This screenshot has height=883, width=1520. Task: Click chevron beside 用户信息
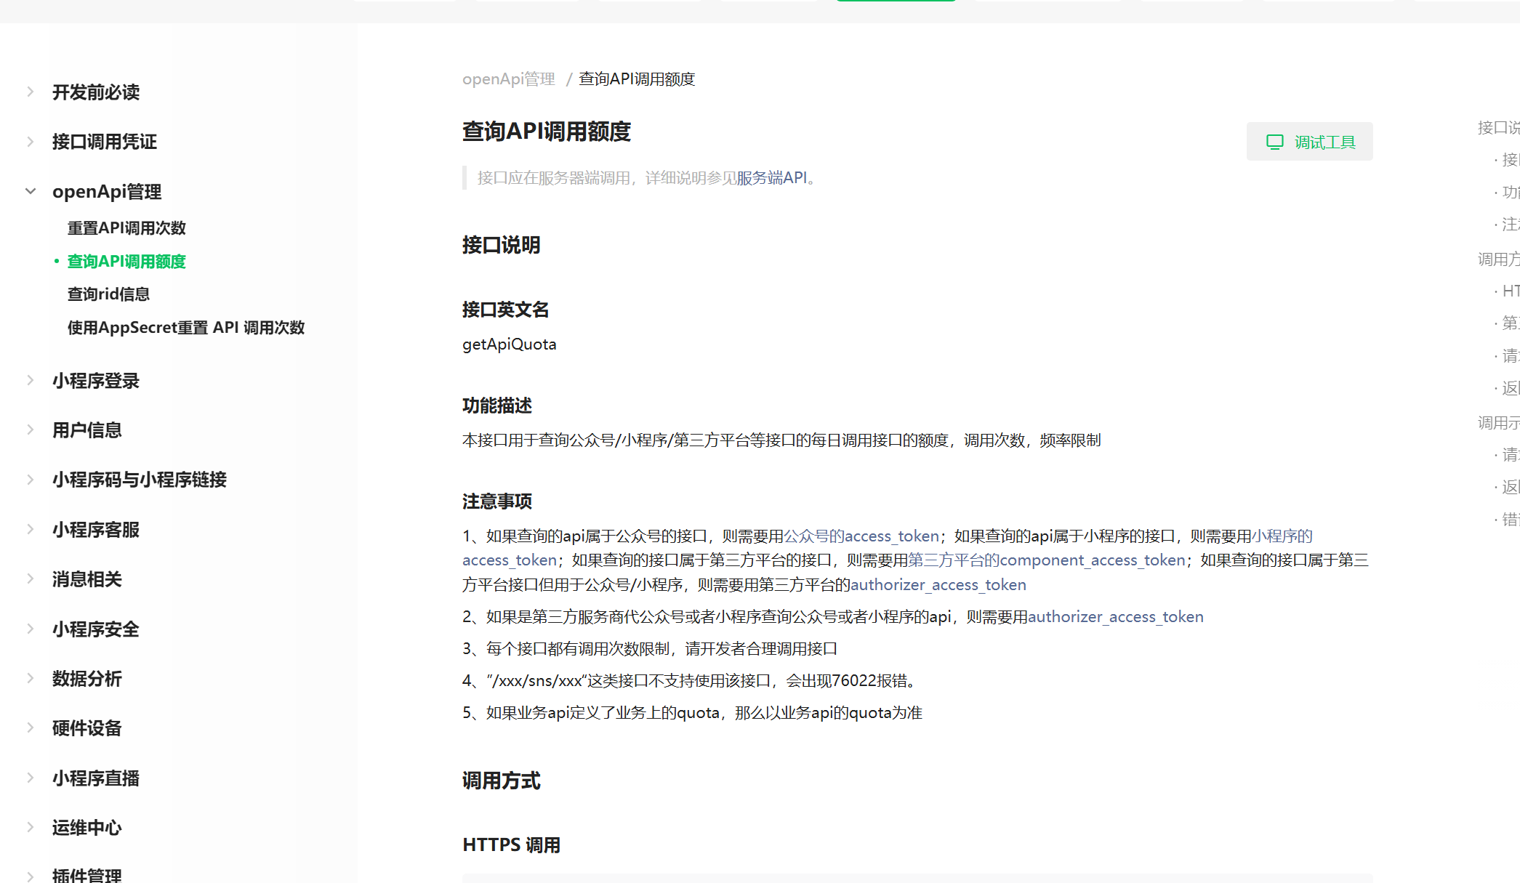coord(31,430)
